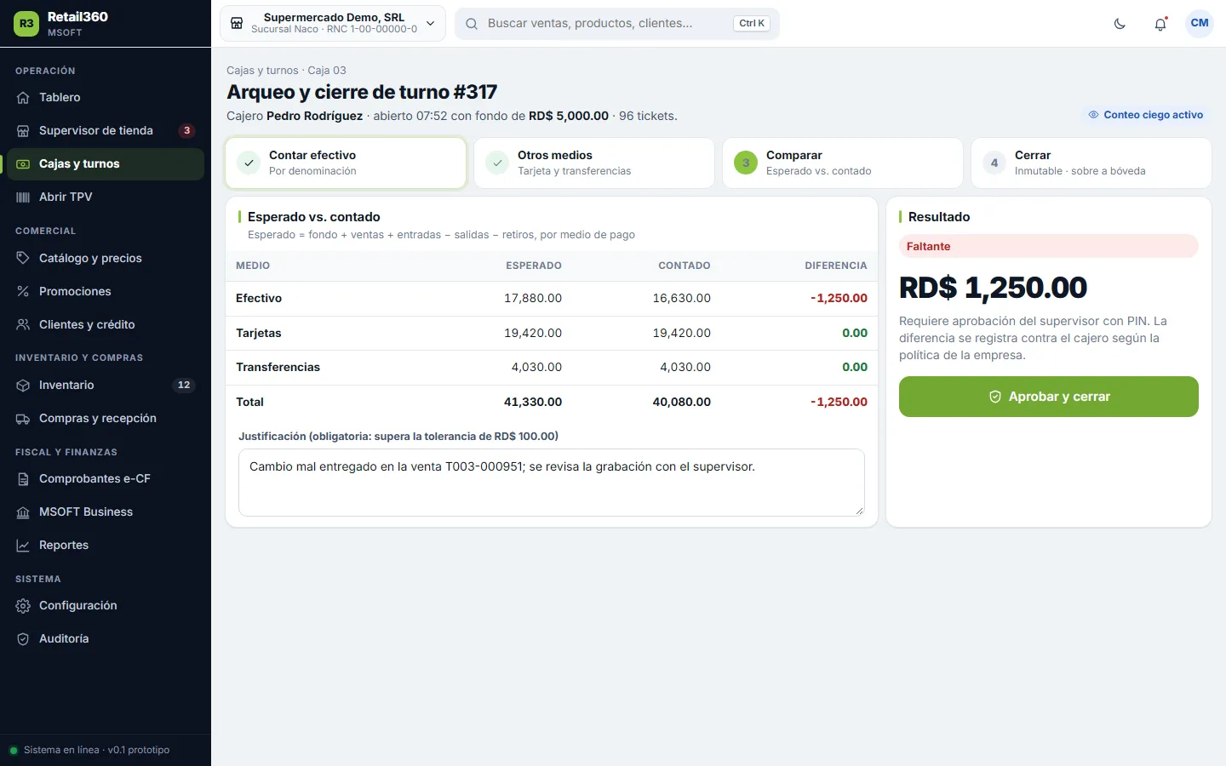Click the Comprobantes e-CF document icon
This screenshot has height=766, width=1226.
(23, 479)
